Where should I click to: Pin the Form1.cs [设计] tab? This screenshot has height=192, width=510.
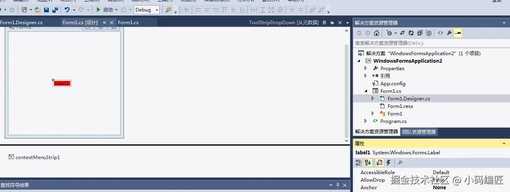tap(104, 23)
